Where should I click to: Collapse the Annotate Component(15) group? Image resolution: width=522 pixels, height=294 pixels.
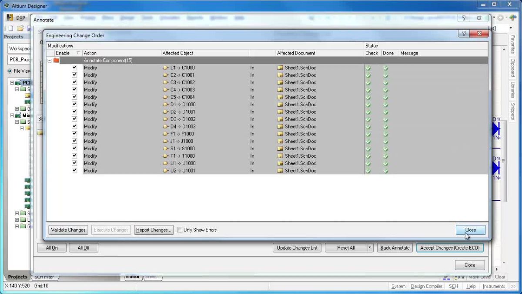pyautogui.click(x=50, y=61)
